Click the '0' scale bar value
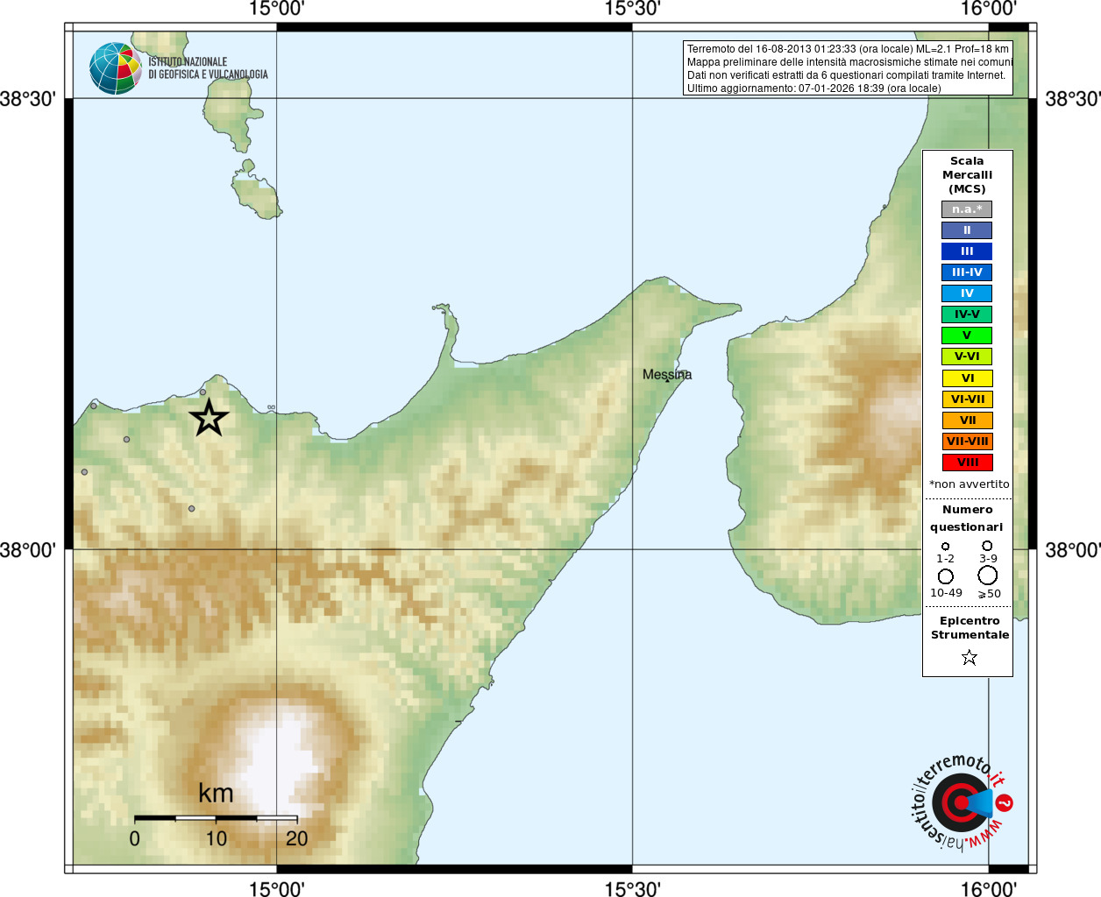Image resolution: width=1101 pixels, height=897 pixels. click(134, 838)
